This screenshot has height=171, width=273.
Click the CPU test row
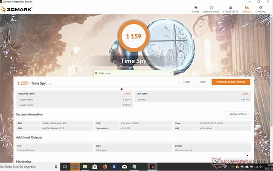click(x=193, y=100)
